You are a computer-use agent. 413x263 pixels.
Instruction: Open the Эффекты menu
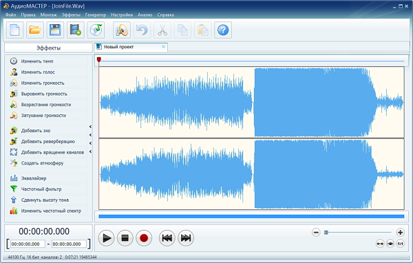pos(71,14)
